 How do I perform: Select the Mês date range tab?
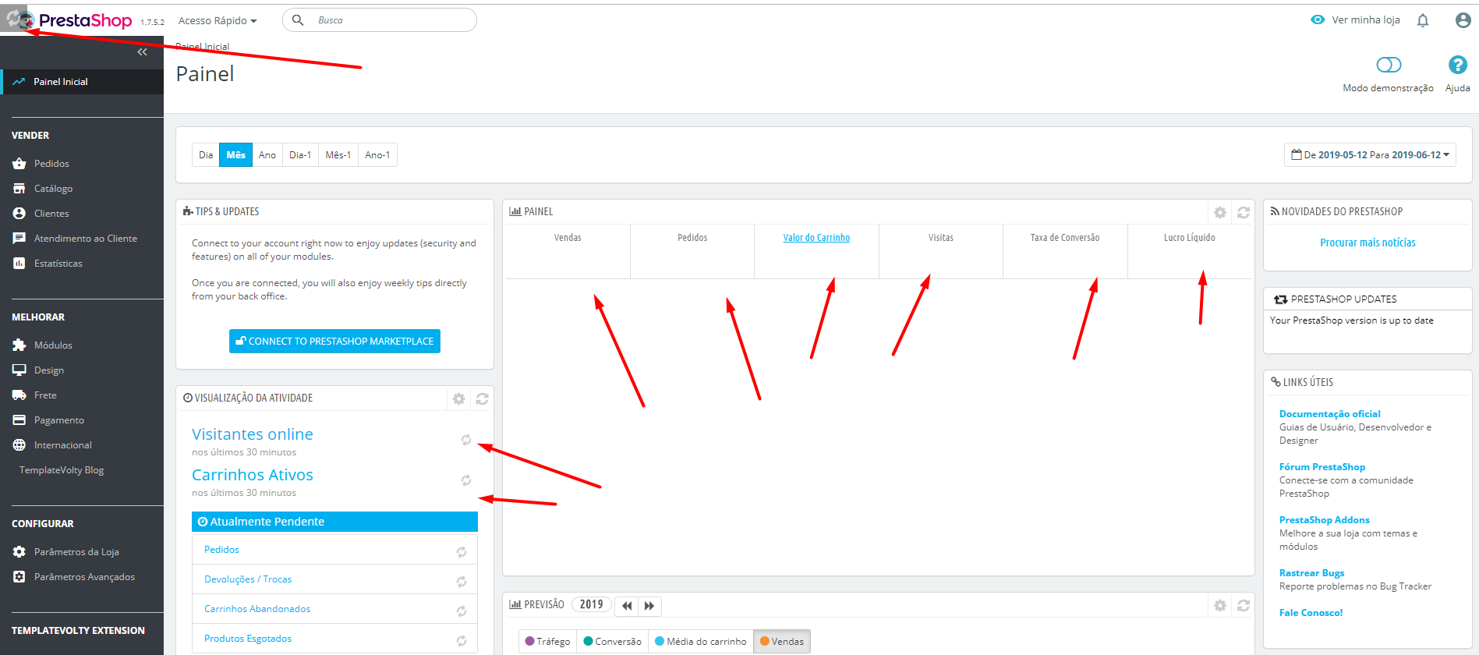tap(235, 155)
